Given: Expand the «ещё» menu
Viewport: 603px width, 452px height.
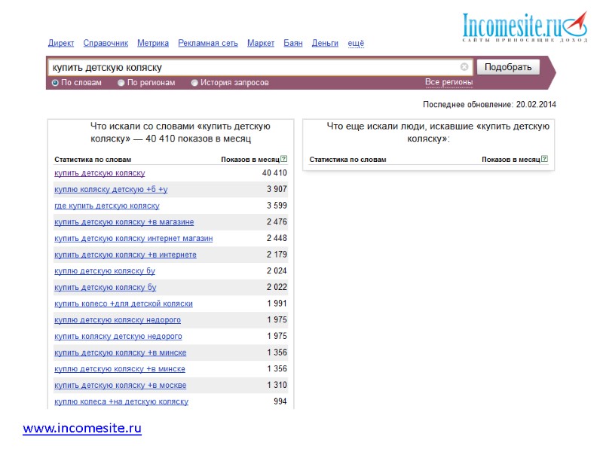Looking at the screenshot, I should pos(354,43).
